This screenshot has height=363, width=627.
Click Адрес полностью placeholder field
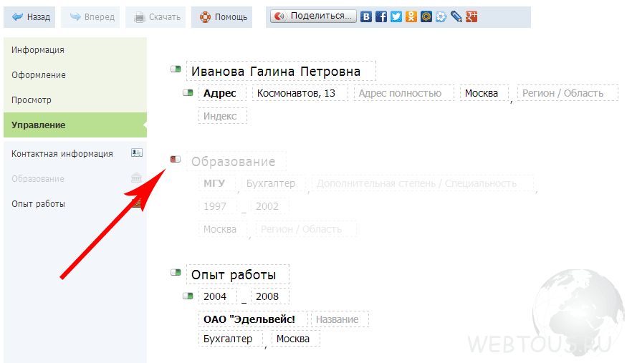click(x=404, y=93)
